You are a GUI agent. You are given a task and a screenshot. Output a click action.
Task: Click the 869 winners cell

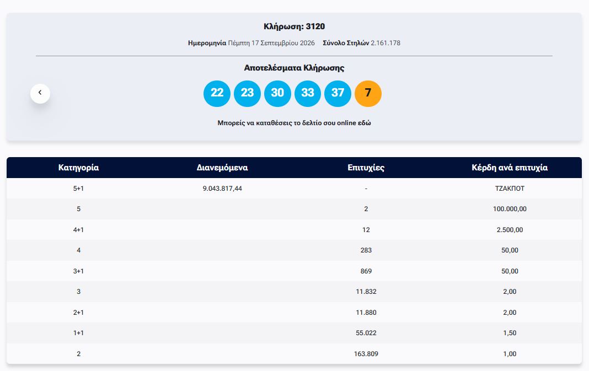[366, 271]
